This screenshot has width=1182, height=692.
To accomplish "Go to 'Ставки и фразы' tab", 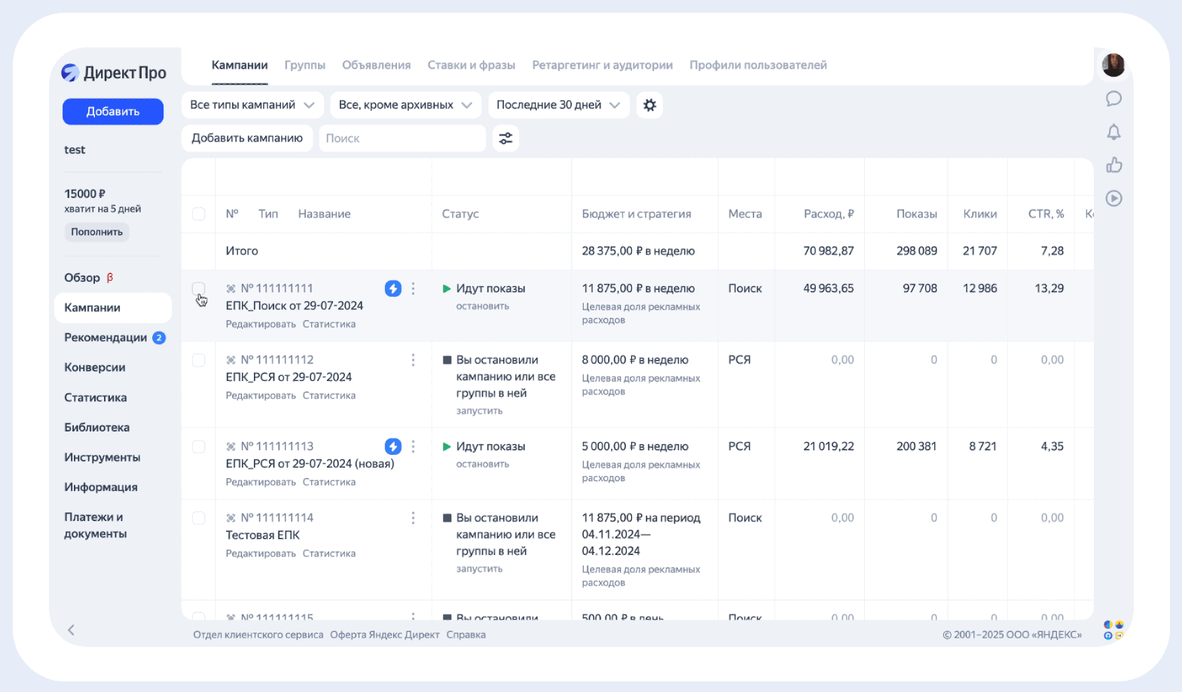I will pos(471,66).
